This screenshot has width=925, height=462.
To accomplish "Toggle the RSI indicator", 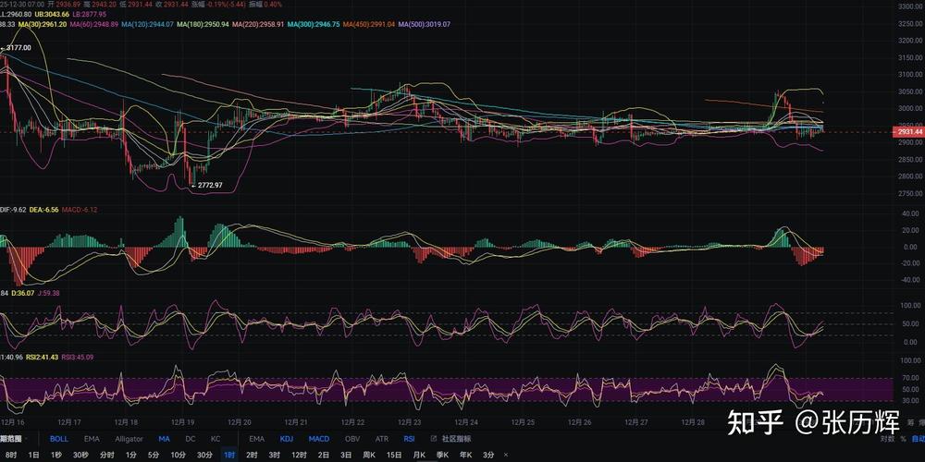I will tap(410, 439).
